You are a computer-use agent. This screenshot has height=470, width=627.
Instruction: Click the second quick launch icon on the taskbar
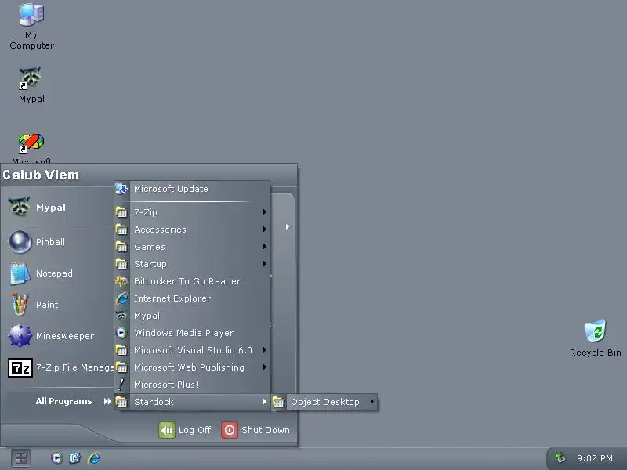(74, 458)
